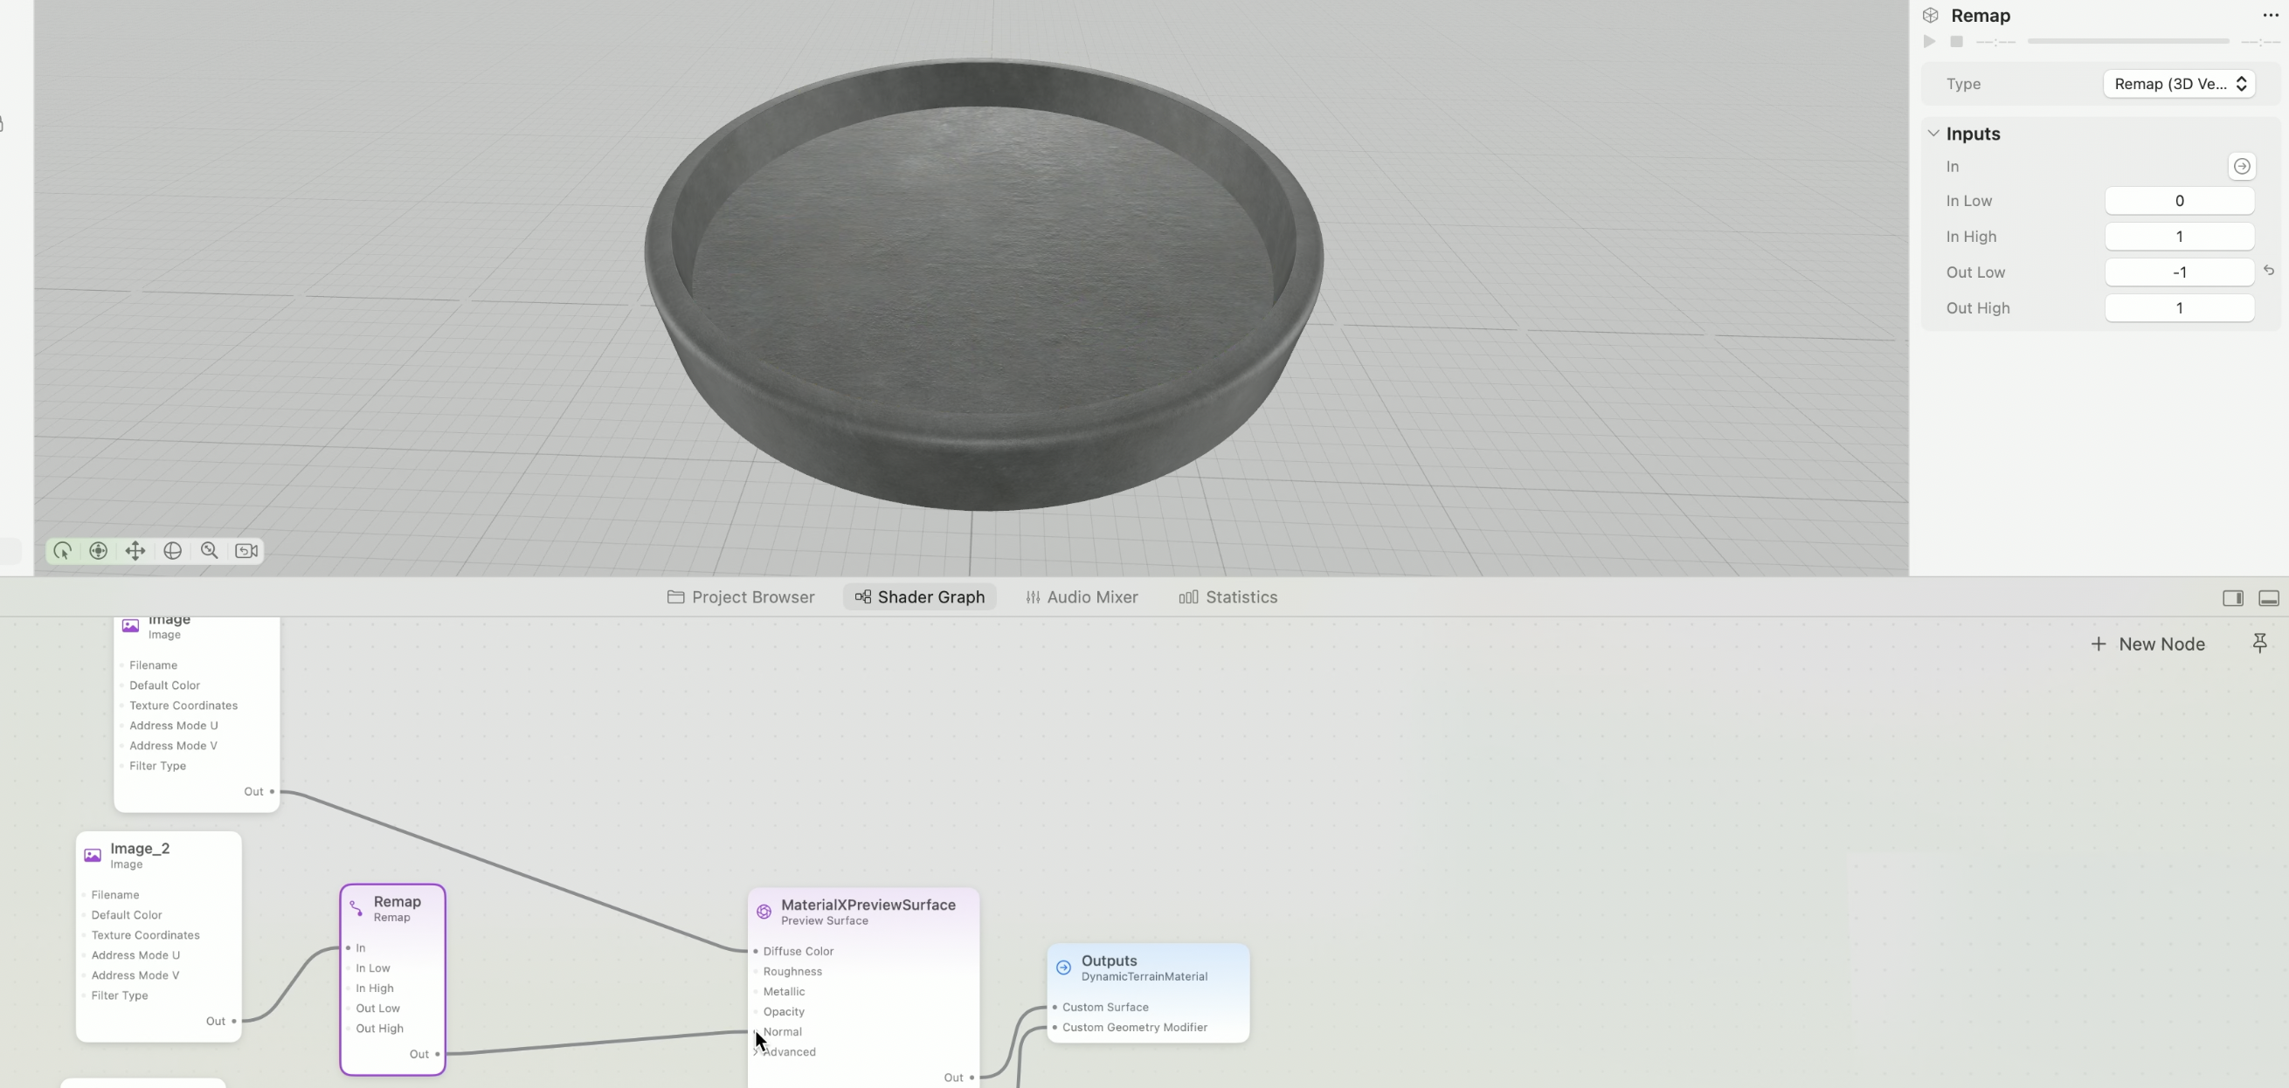
Task: Collapse the Inputs section
Action: pyautogui.click(x=1933, y=134)
